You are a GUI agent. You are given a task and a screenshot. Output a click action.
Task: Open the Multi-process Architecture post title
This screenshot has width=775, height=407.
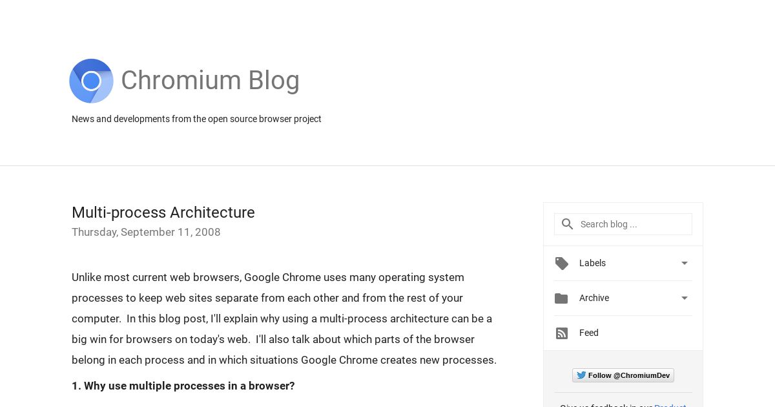pyautogui.click(x=163, y=213)
